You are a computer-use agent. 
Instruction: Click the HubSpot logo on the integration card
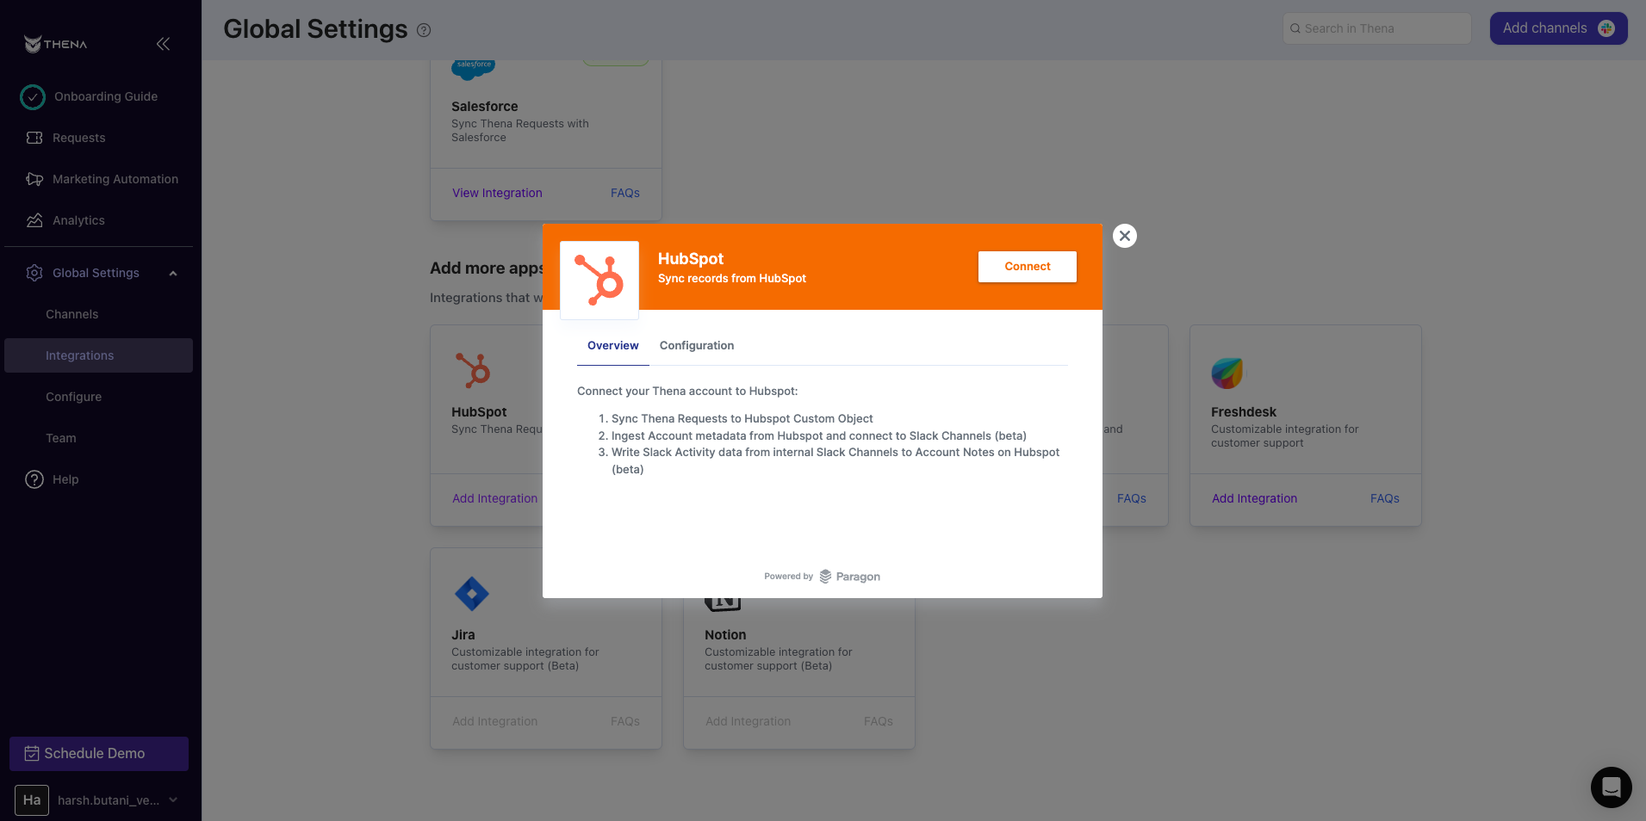click(x=473, y=370)
